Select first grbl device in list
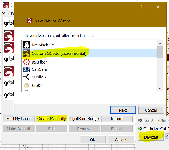The width and height of the screenshot is (169, 150). pyautogui.click(x=9, y=23)
